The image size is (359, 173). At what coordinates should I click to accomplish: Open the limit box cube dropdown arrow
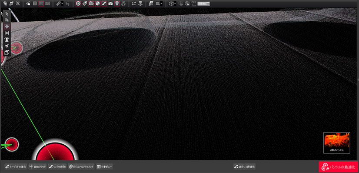(175, 3)
